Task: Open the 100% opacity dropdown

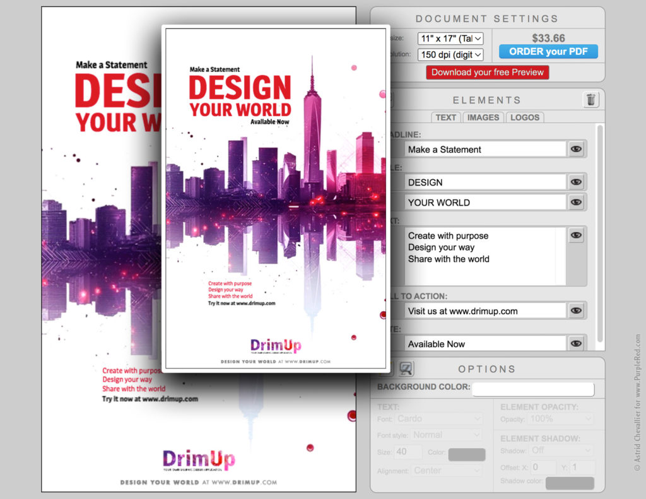Action: (561, 419)
